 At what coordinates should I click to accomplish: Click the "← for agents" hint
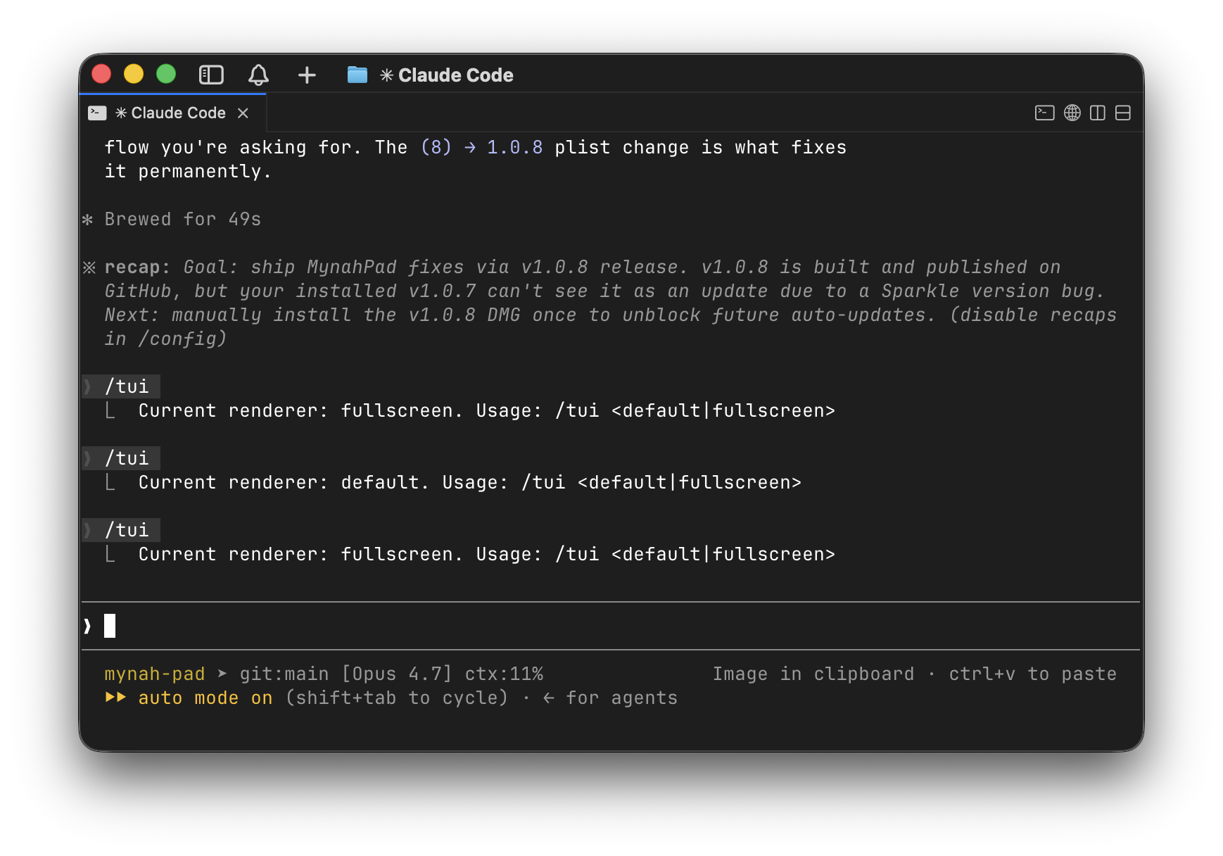[610, 698]
